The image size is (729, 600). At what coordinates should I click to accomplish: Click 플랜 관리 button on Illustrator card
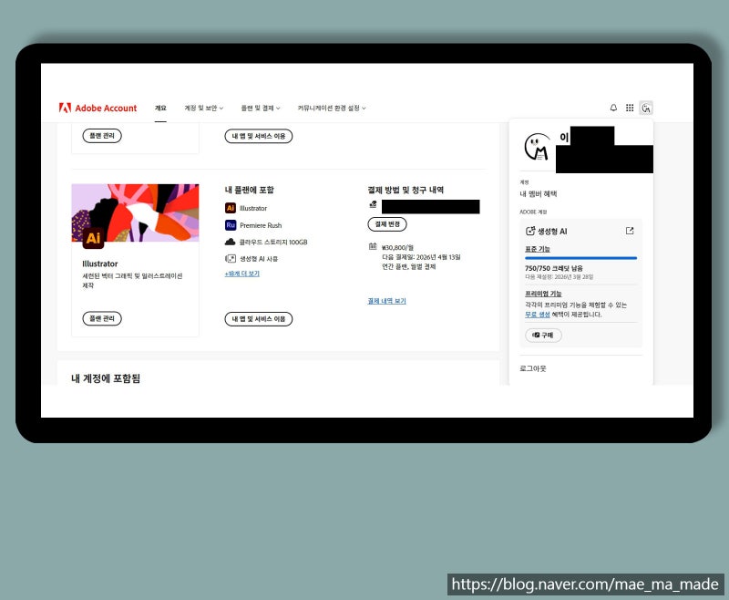click(x=102, y=318)
